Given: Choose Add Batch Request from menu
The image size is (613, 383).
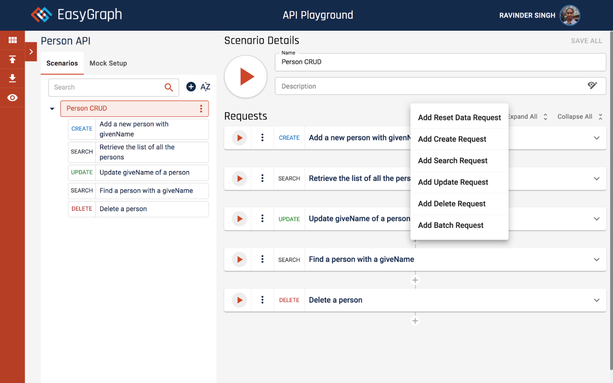Looking at the screenshot, I should pyautogui.click(x=450, y=225).
